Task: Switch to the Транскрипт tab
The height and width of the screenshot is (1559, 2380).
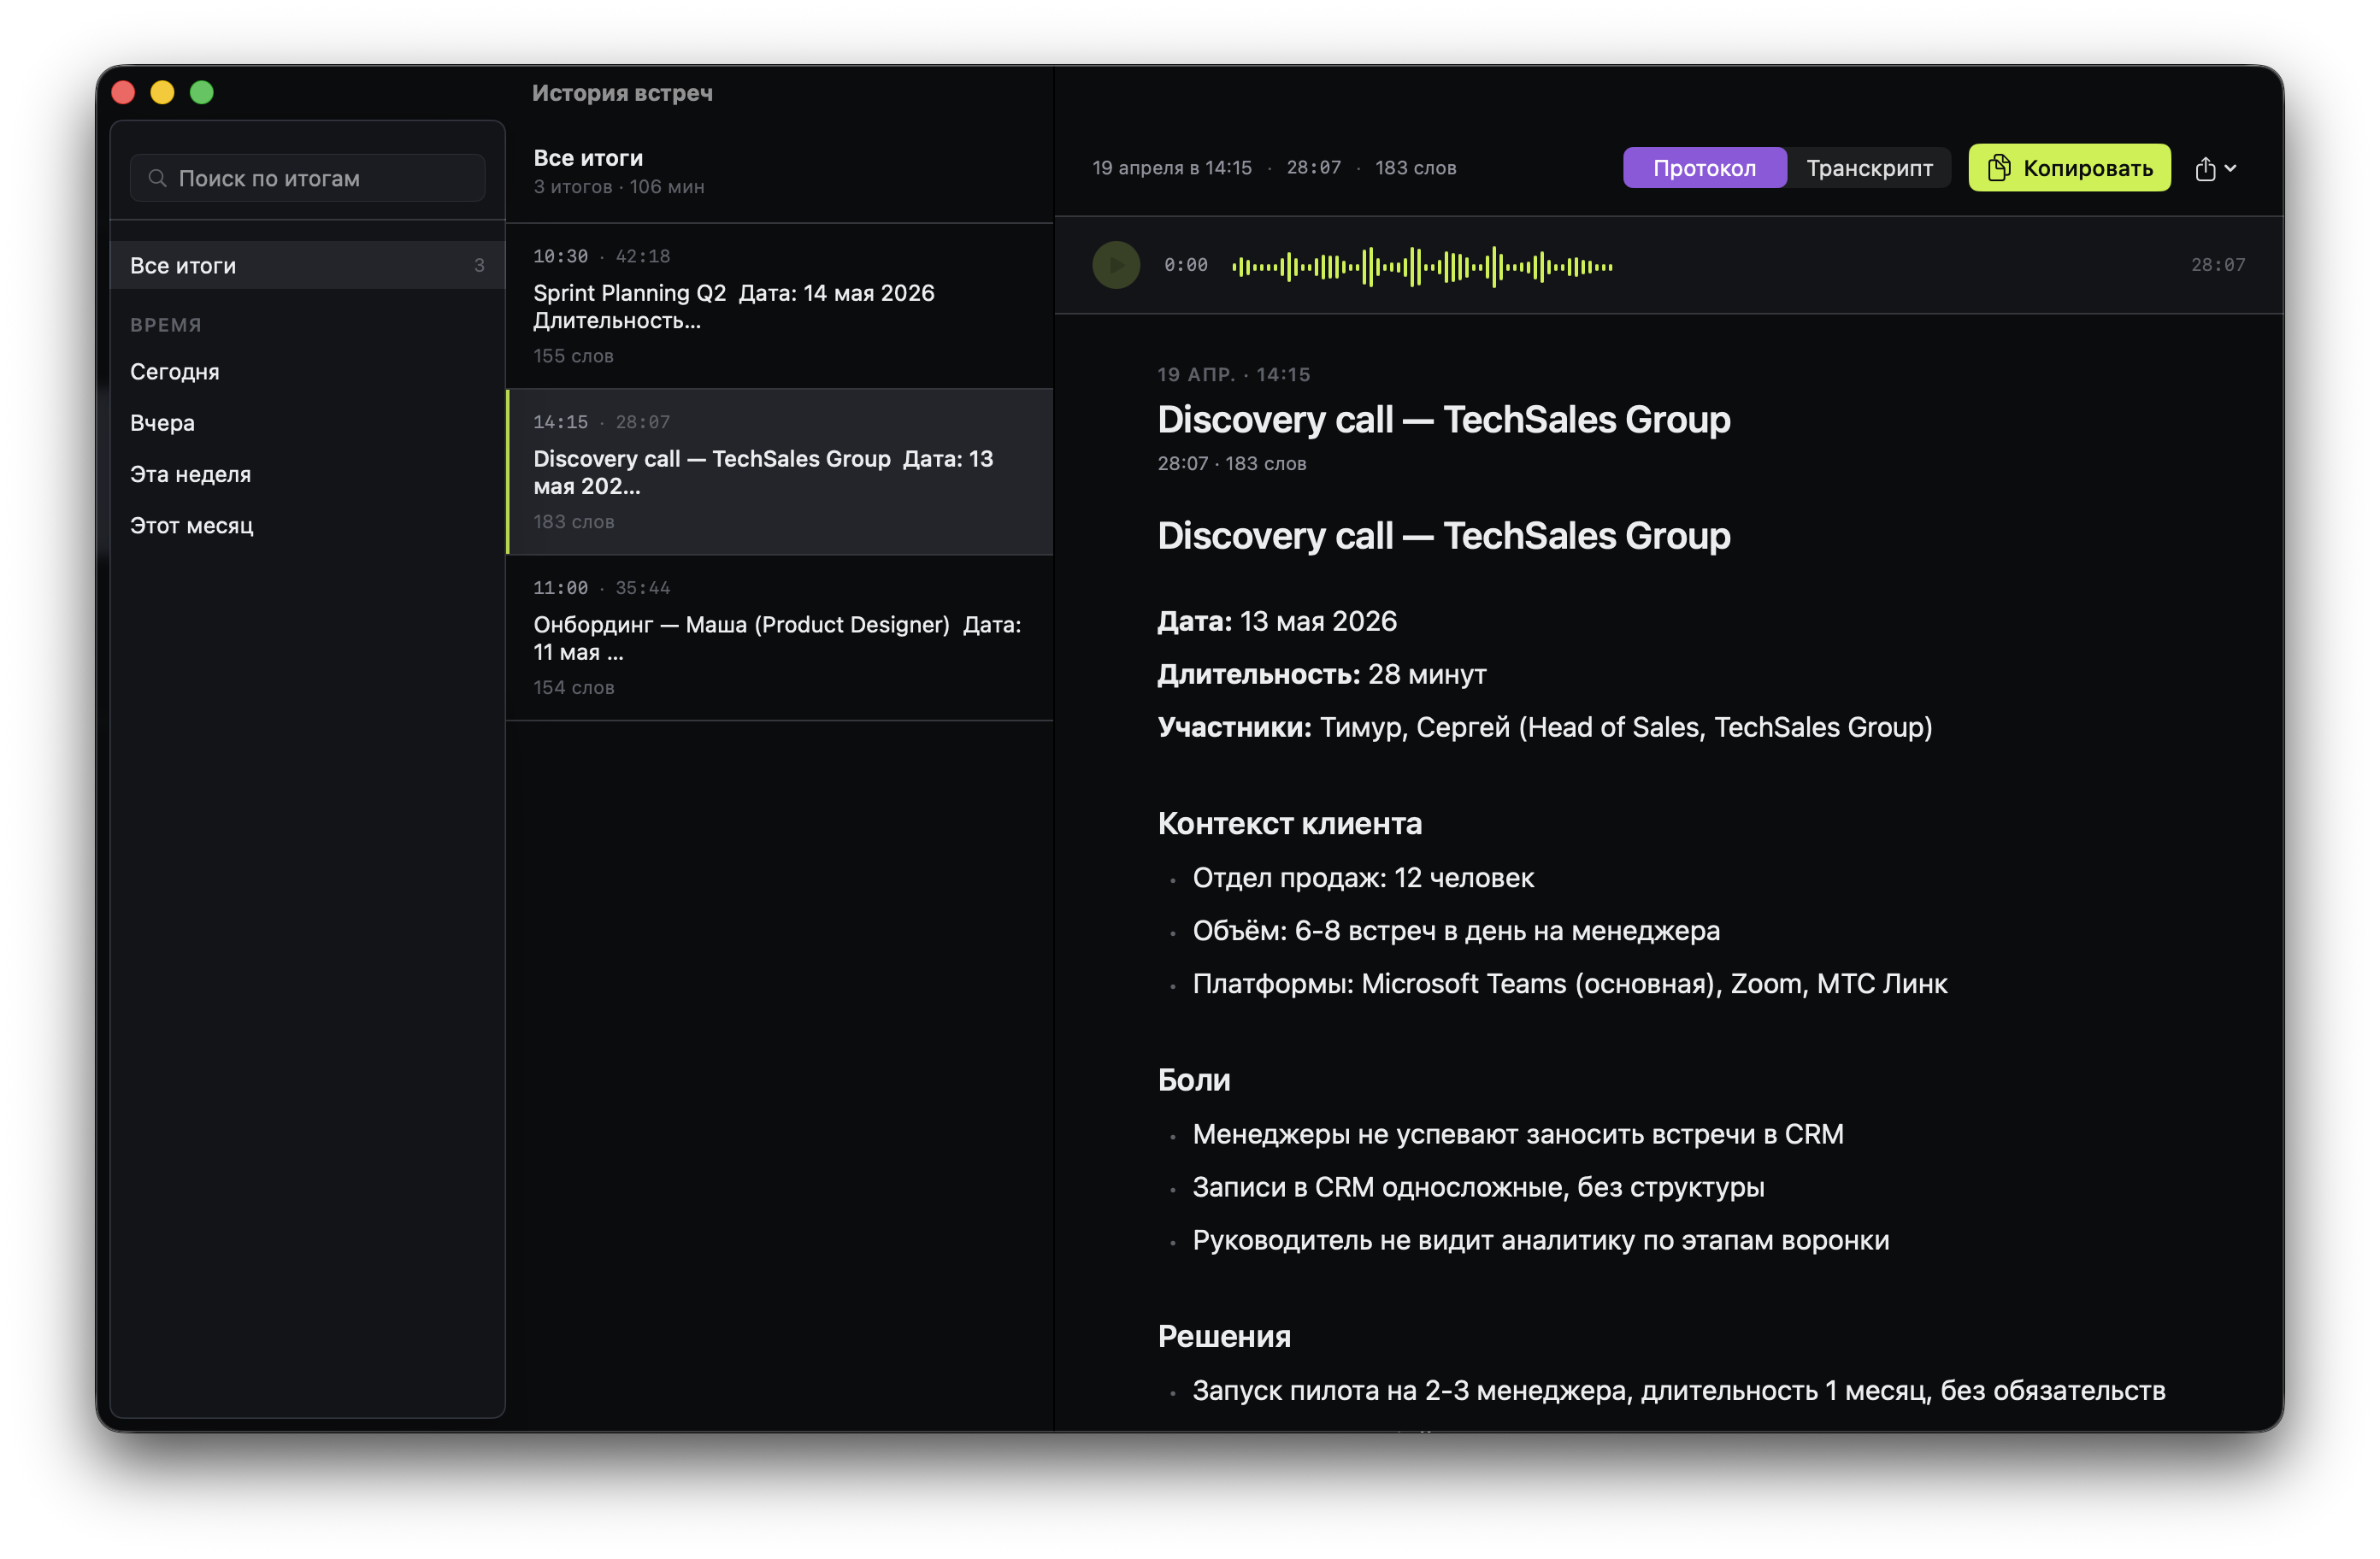Action: (x=1869, y=168)
